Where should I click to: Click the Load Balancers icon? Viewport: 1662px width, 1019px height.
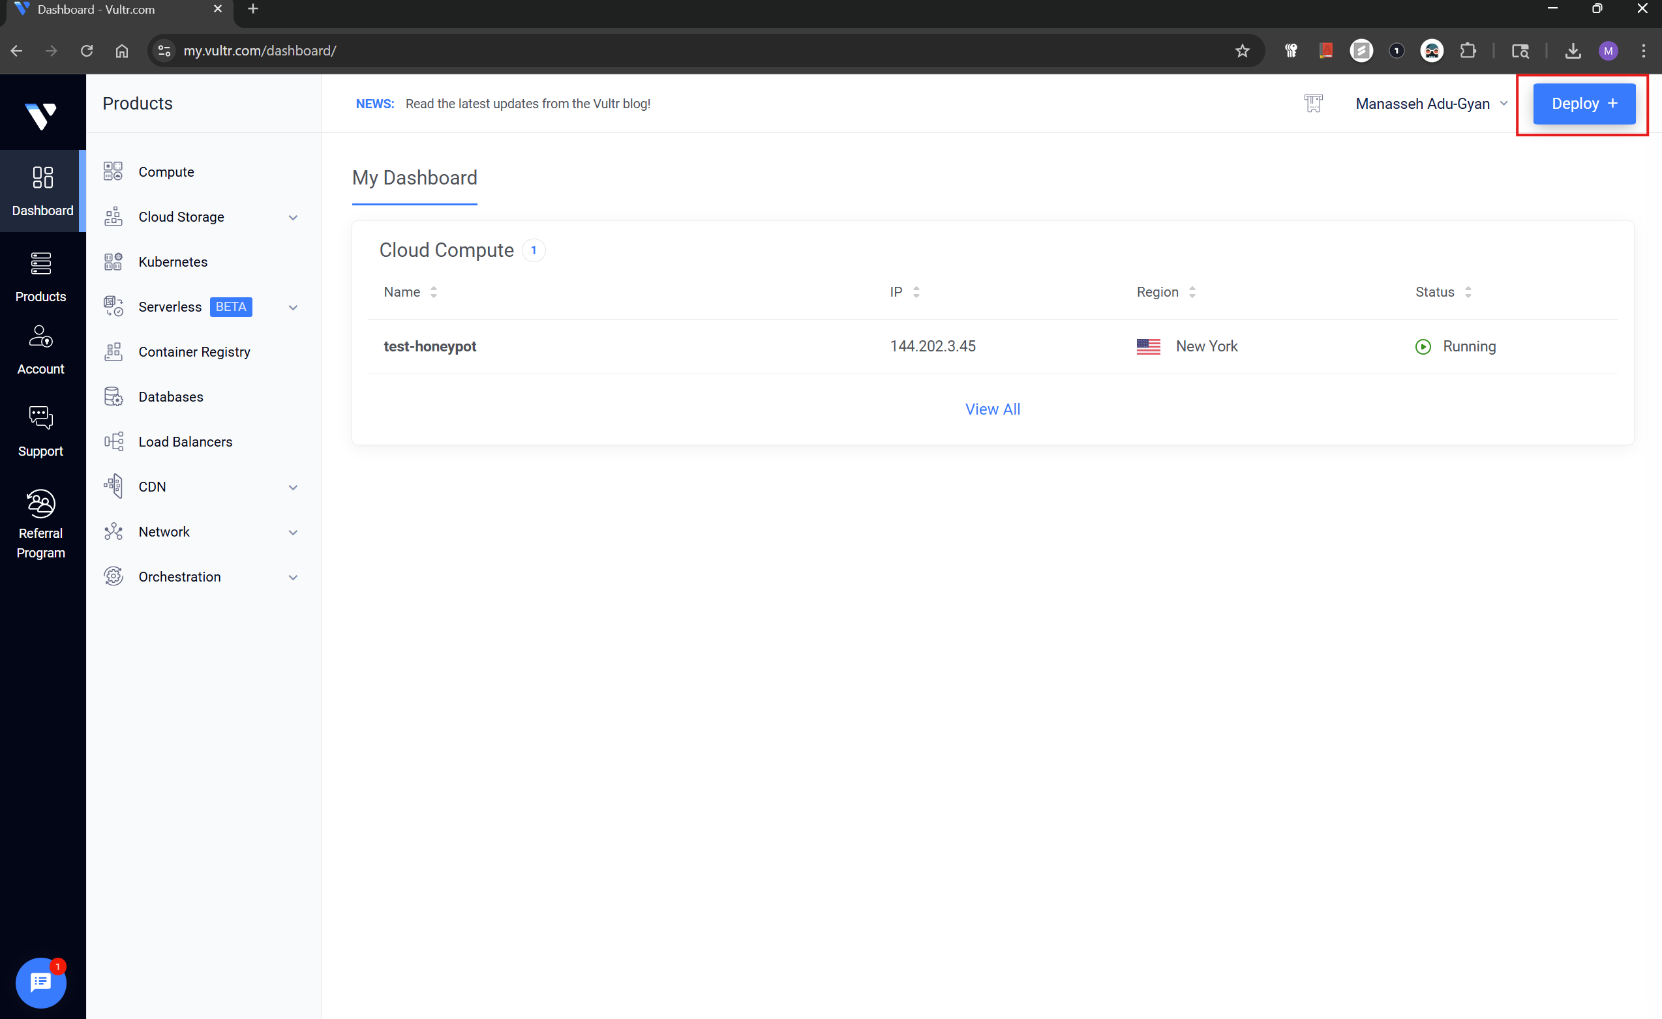point(113,442)
